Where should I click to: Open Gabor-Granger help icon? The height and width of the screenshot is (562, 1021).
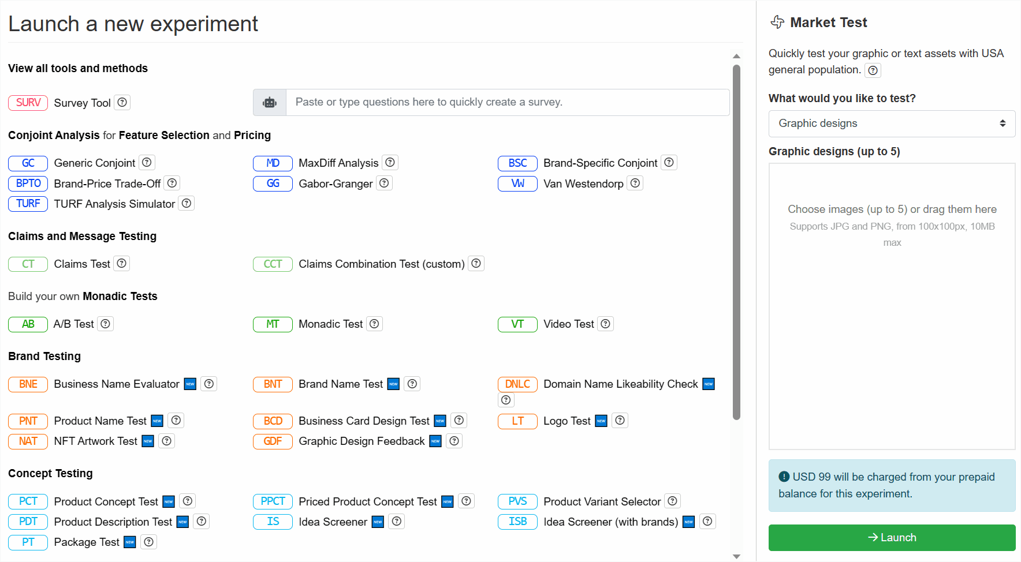tap(385, 183)
